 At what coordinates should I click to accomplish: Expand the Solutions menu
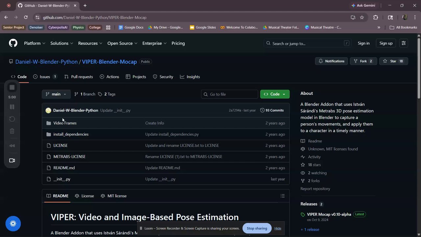(x=62, y=43)
